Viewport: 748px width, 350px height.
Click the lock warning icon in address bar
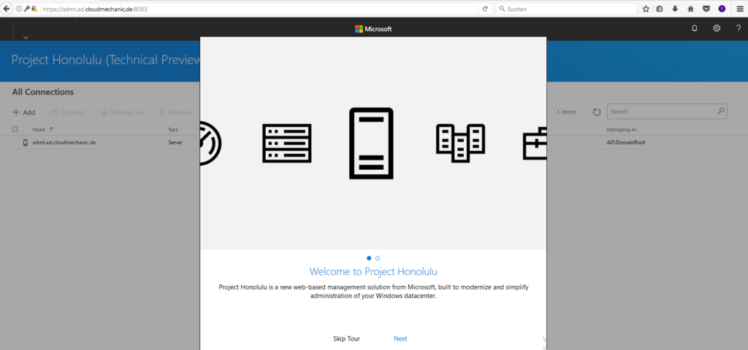[34, 9]
